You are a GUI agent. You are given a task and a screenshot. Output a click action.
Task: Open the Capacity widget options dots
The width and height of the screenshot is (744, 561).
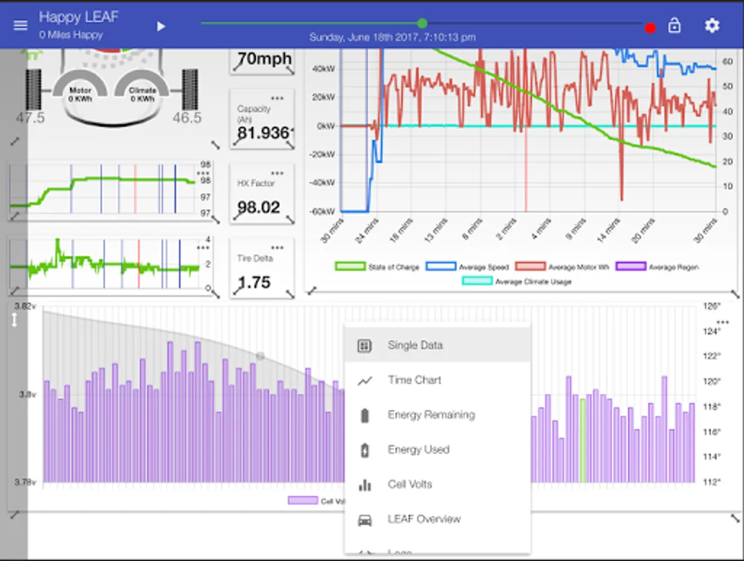tap(277, 98)
